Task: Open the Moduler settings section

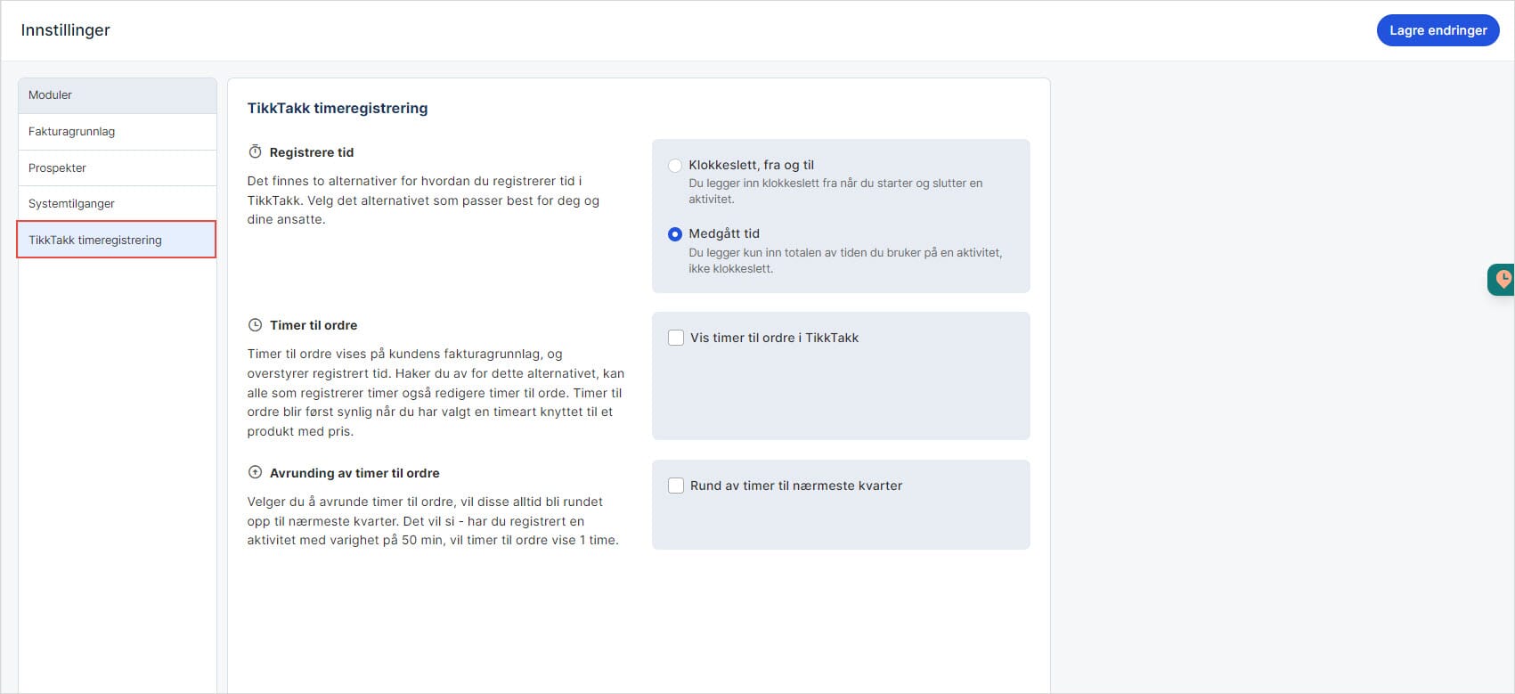Action: coord(117,95)
